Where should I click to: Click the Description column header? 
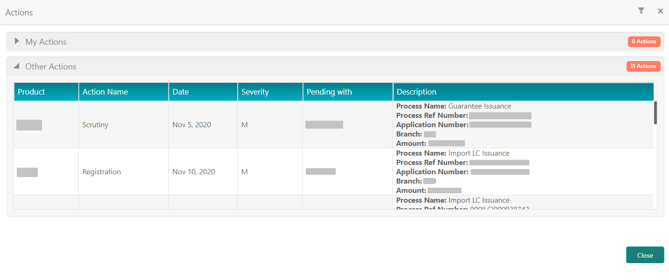524,92
